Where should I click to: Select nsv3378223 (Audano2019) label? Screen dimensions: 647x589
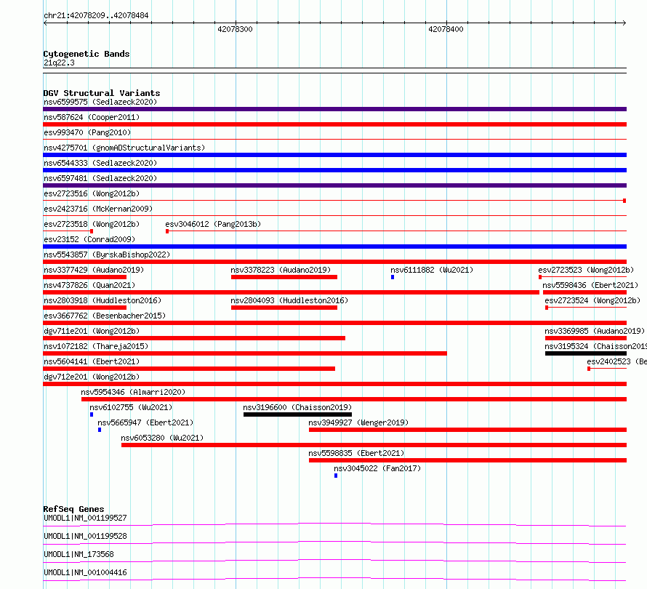click(281, 270)
